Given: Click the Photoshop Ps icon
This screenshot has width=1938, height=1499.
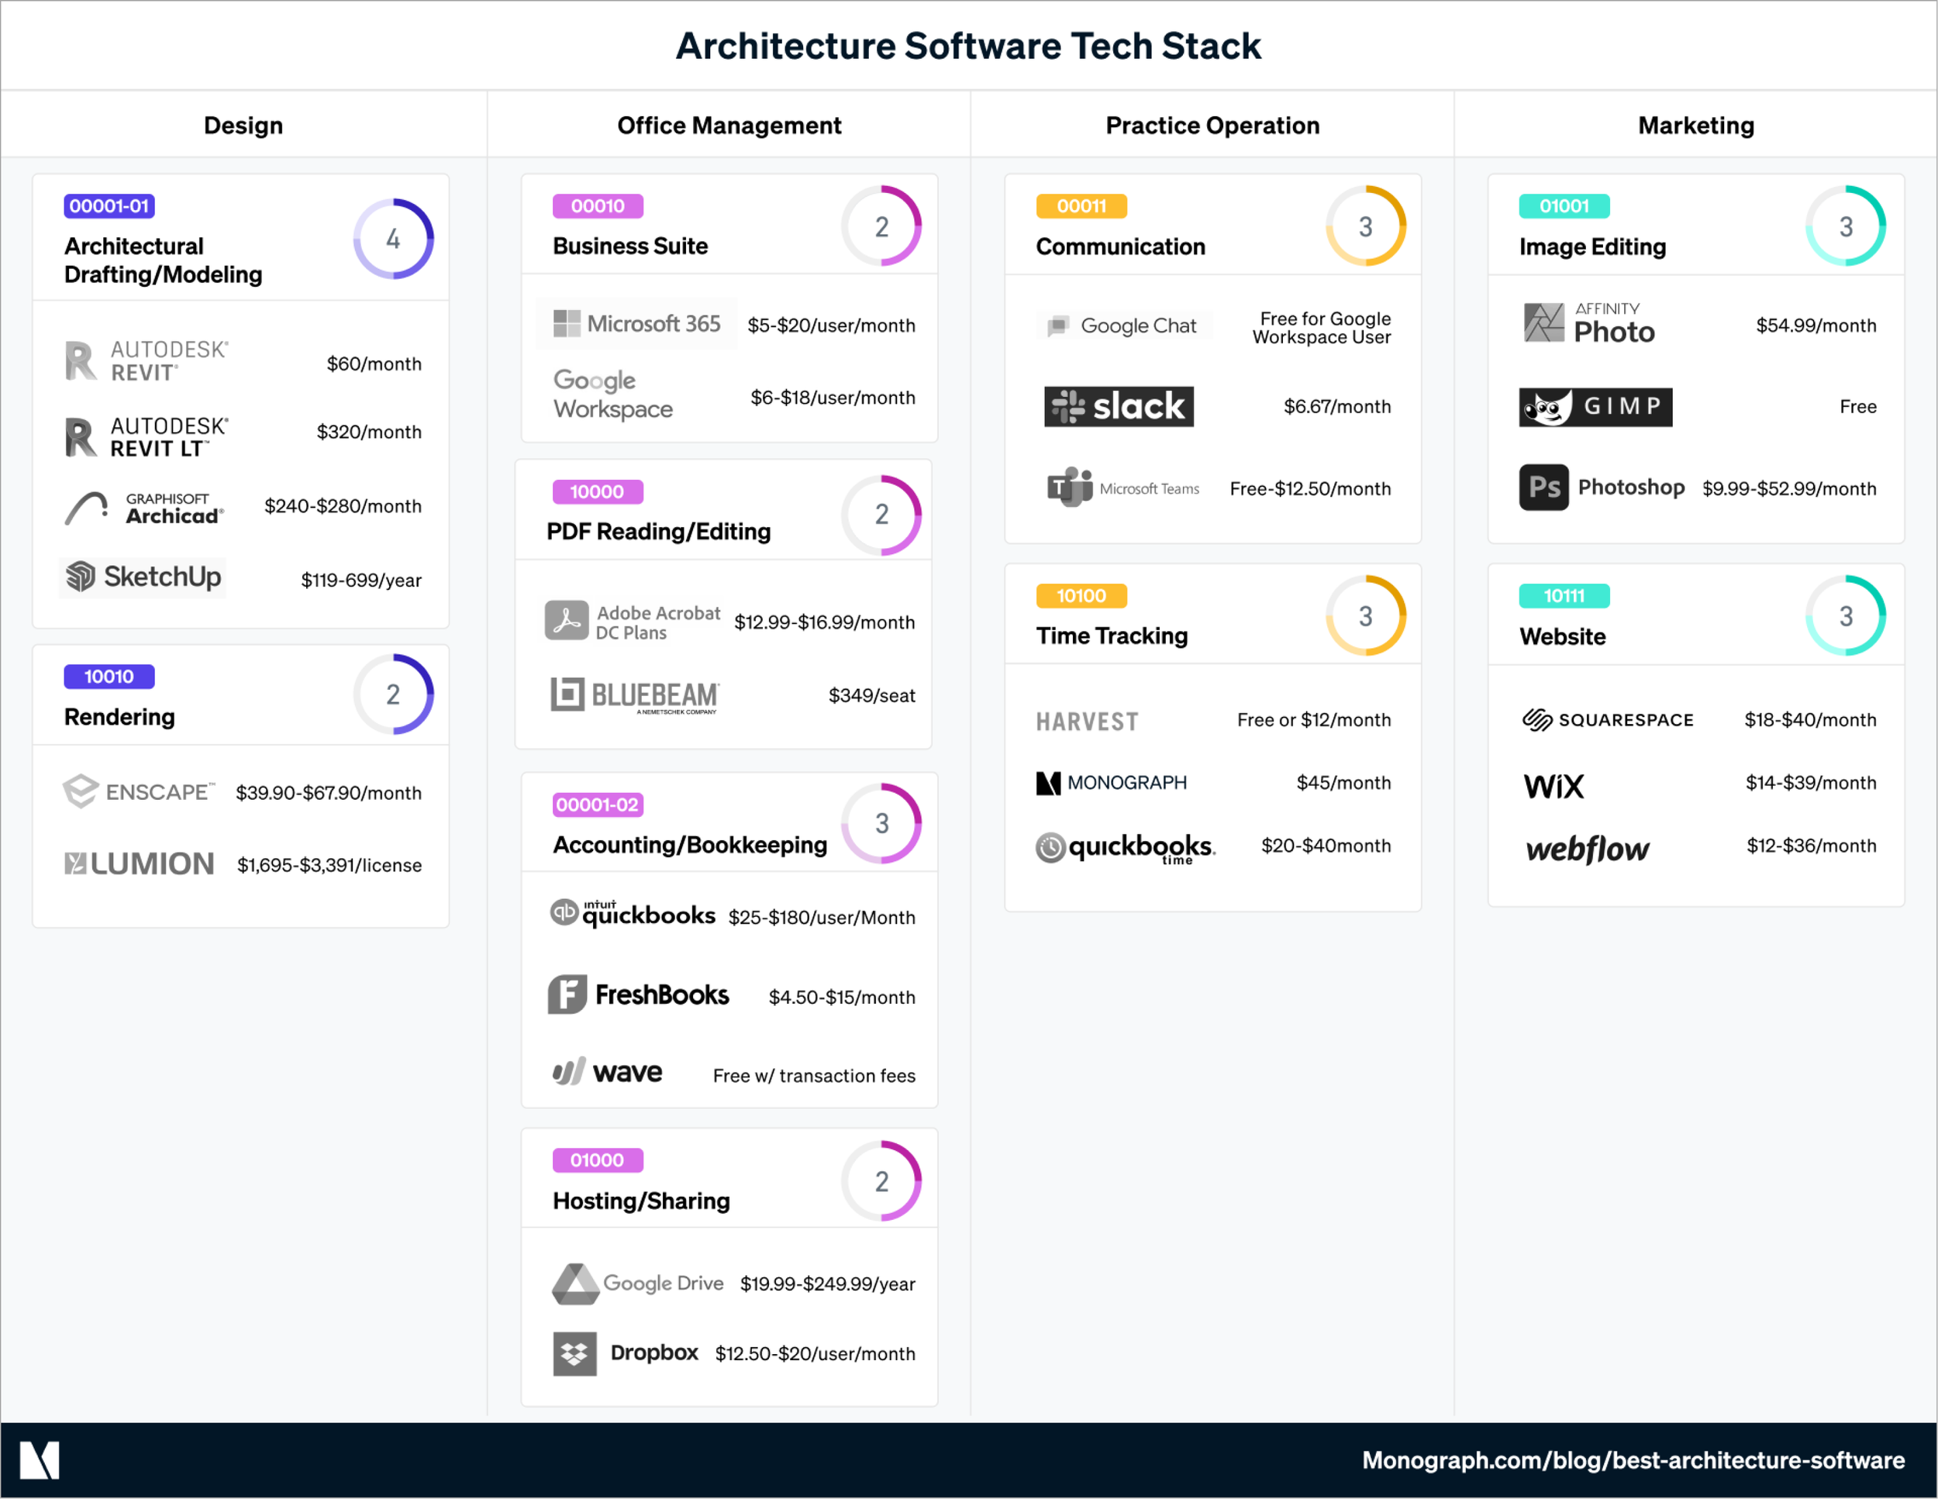Looking at the screenshot, I should tap(1543, 487).
